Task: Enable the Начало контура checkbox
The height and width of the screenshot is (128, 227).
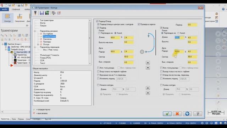Action: [x=98, y=85]
